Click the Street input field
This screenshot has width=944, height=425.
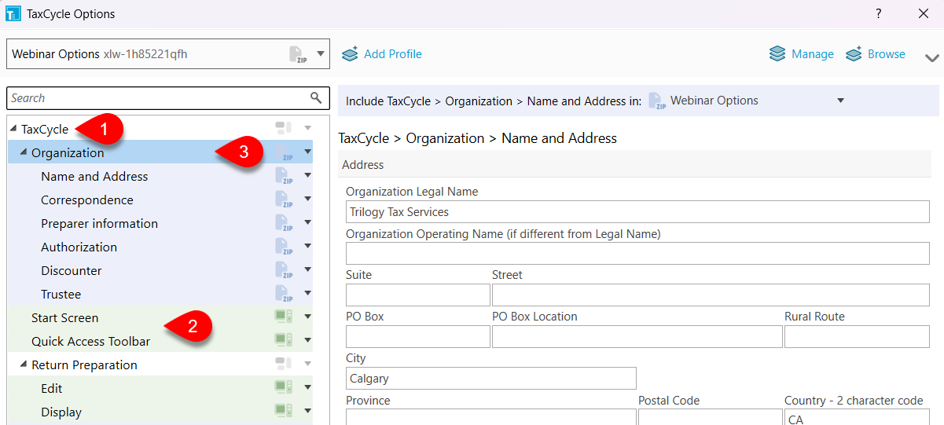tap(711, 295)
